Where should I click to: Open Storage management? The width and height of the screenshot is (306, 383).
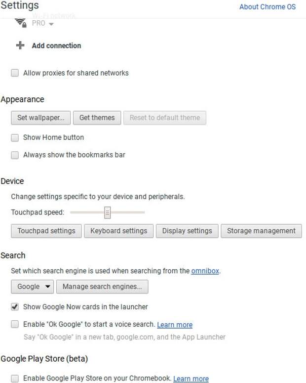pyautogui.click(x=262, y=231)
